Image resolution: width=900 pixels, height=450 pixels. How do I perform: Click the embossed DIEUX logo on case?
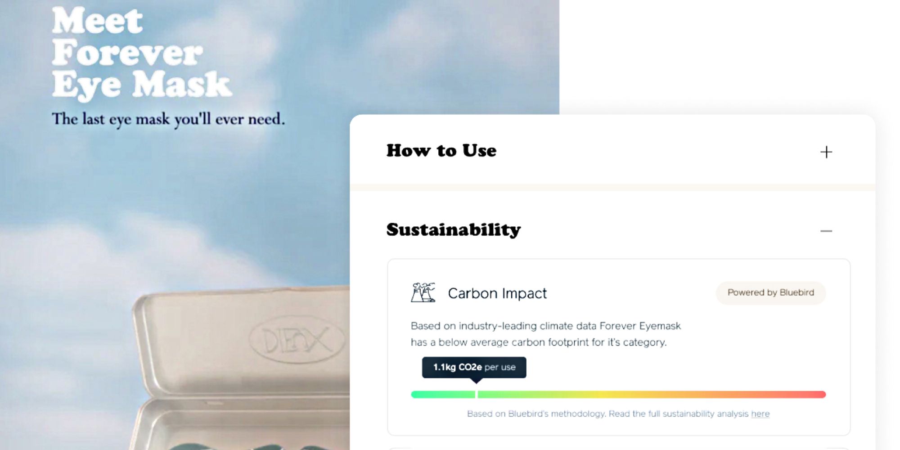point(297,339)
